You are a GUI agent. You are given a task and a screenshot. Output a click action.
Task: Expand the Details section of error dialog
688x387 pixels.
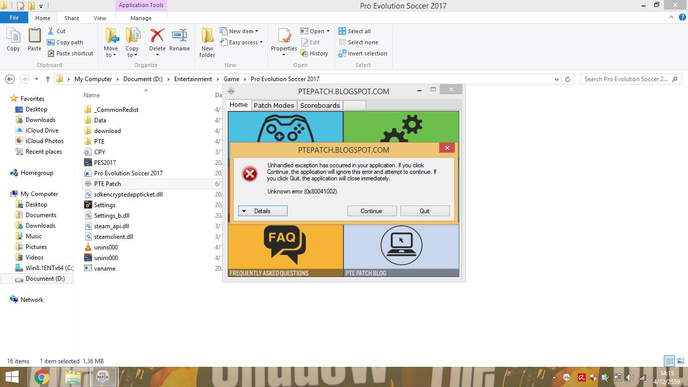pyautogui.click(x=262, y=211)
